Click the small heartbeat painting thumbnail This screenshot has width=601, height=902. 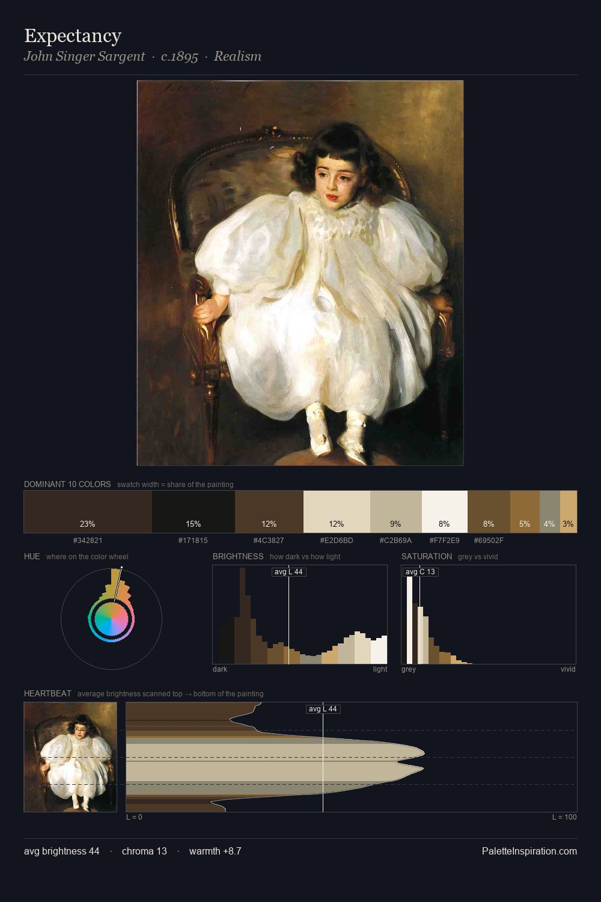[x=70, y=757]
